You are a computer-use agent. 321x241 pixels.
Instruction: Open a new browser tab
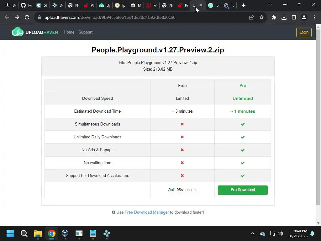[x=243, y=5]
